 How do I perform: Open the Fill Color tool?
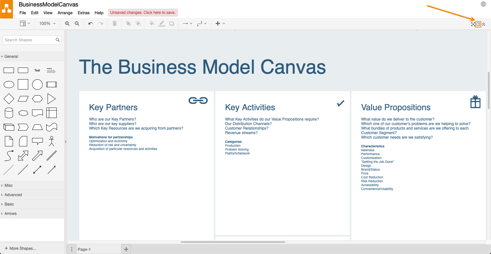tap(152, 24)
